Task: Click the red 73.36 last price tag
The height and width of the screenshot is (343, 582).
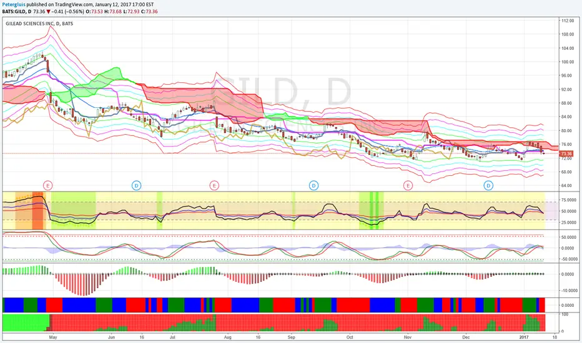Action: tap(566, 153)
